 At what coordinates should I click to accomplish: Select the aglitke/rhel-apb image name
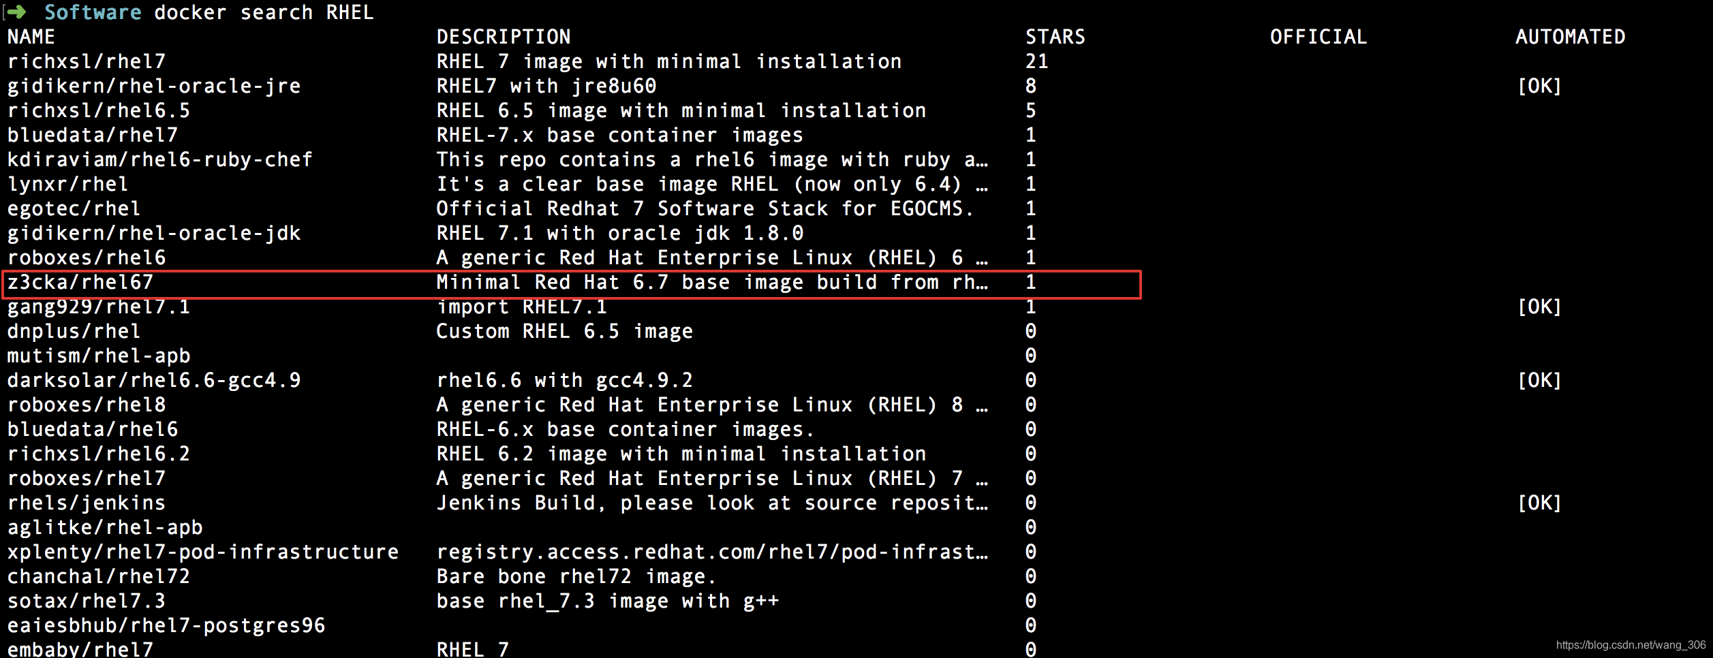tap(105, 527)
